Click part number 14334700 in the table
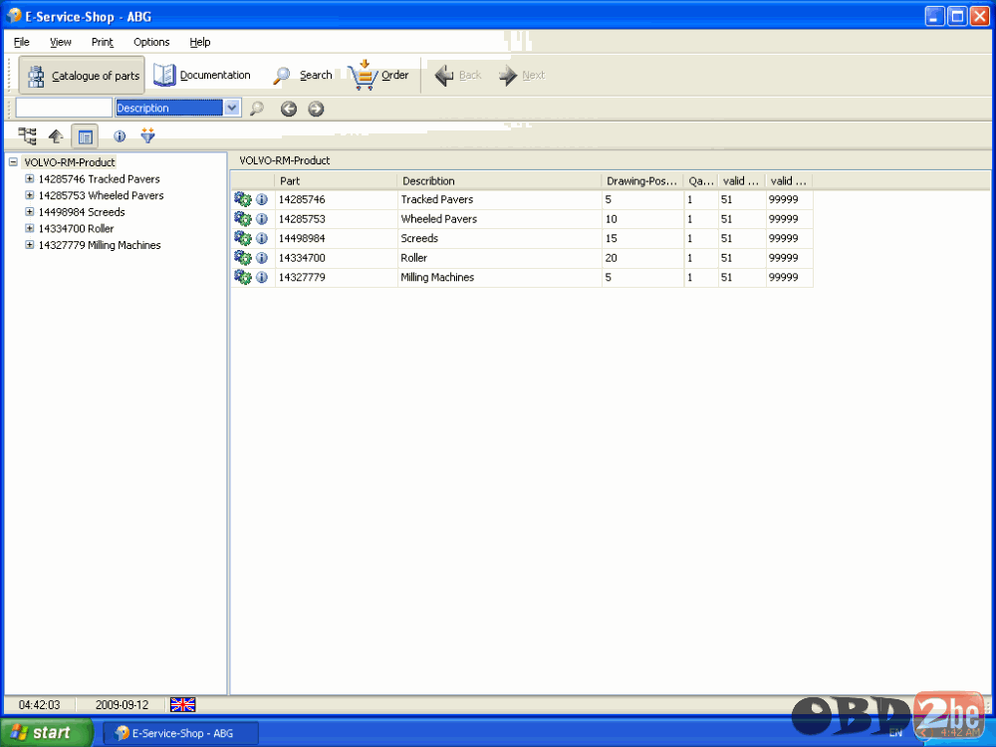 [x=302, y=258]
